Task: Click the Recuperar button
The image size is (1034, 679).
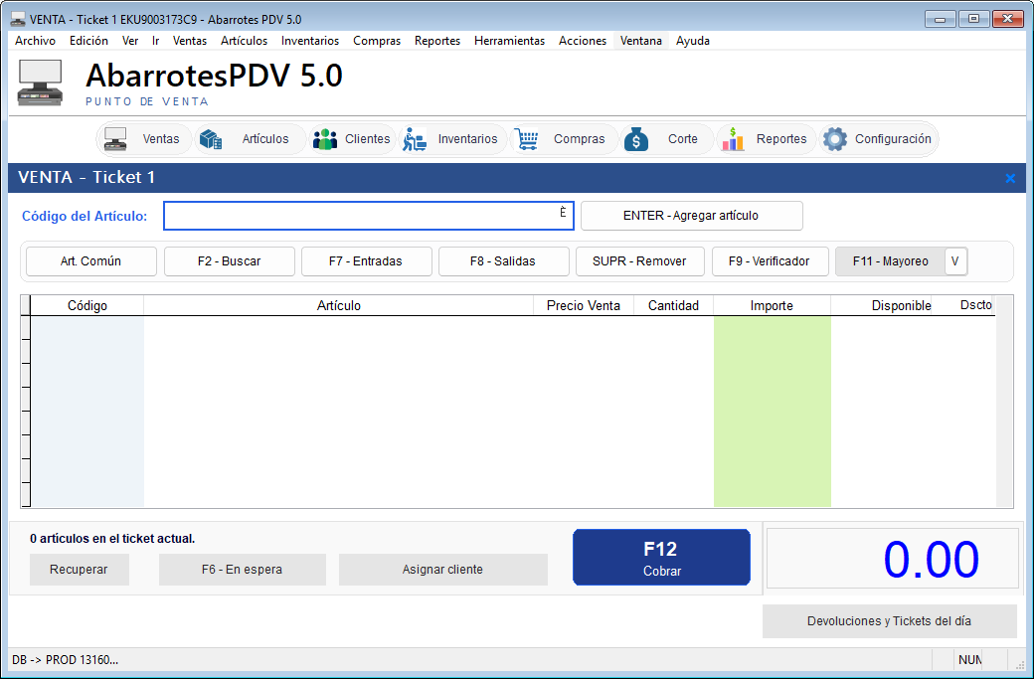Action: click(x=80, y=570)
